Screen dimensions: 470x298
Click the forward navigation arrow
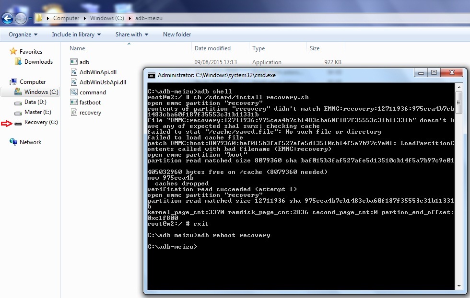point(20,18)
